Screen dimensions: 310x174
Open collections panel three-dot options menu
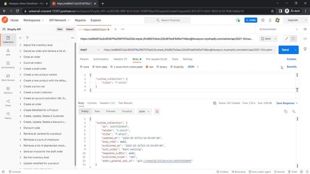click(73, 38)
